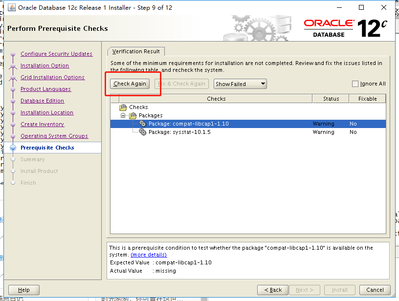The height and width of the screenshot is (301, 399).
Task: Click the Prerequisite Checks step bullet icon
Action: click(x=13, y=148)
